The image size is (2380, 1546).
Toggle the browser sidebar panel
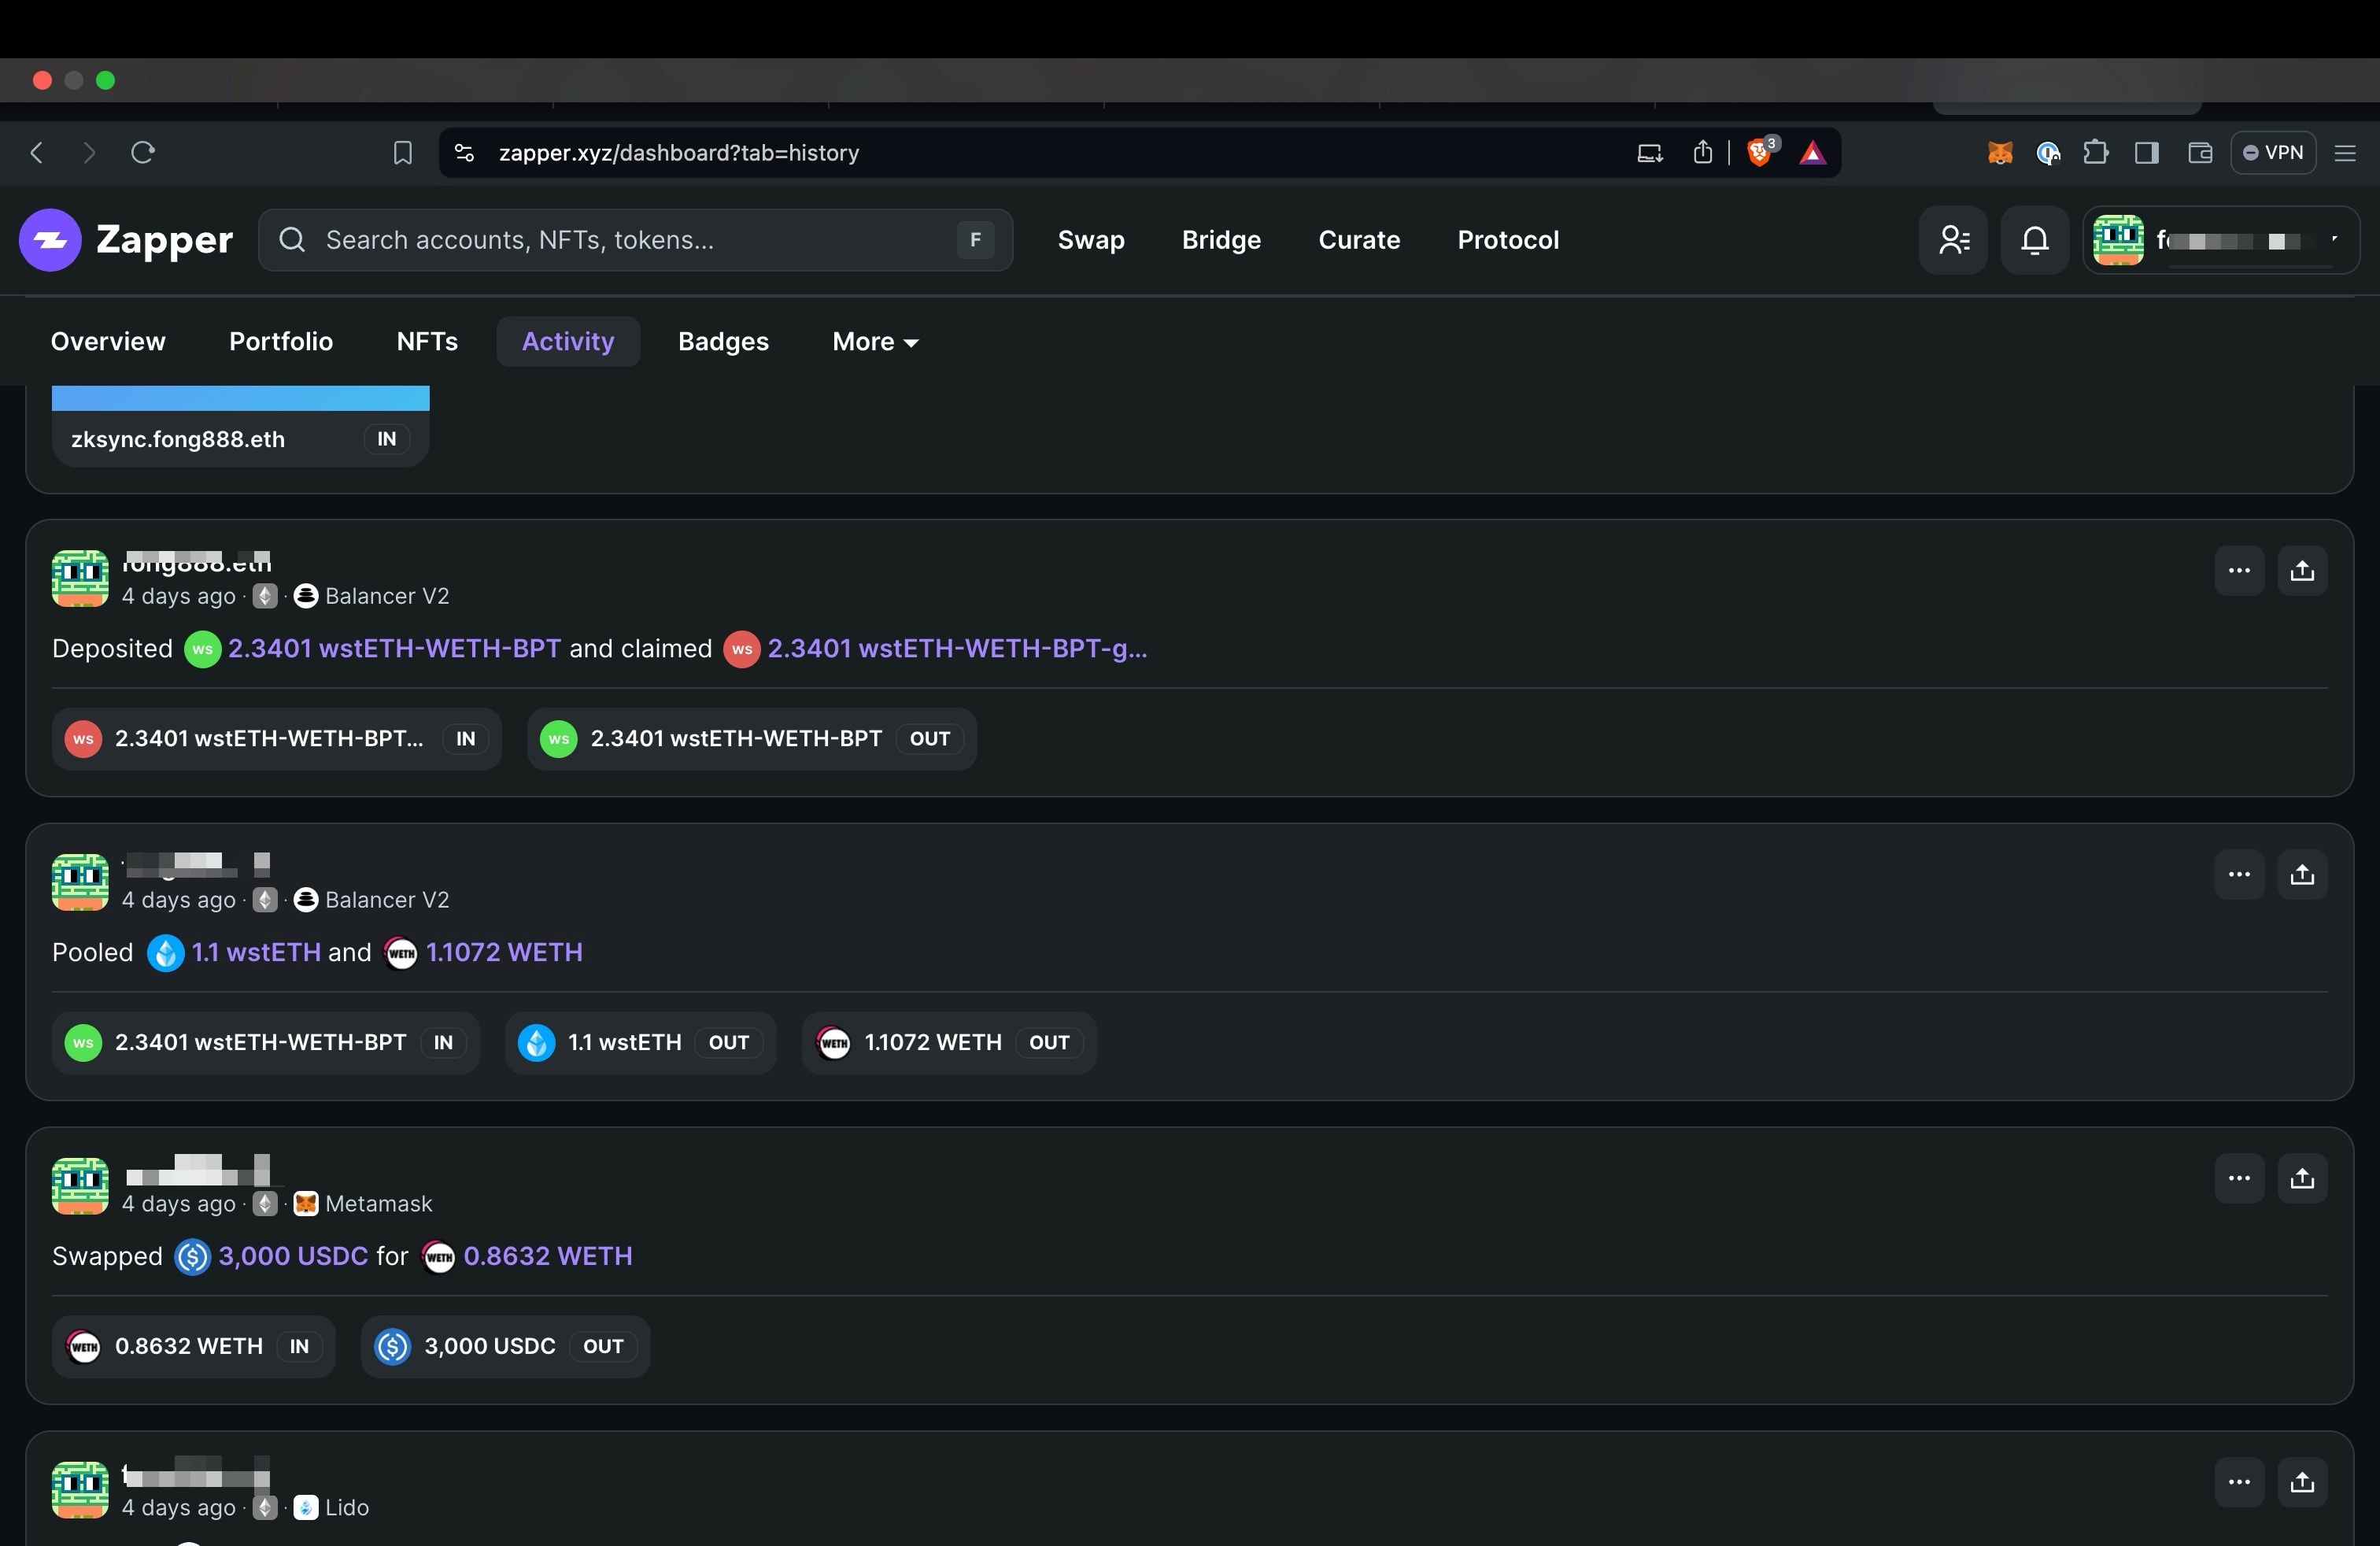(x=2146, y=153)
